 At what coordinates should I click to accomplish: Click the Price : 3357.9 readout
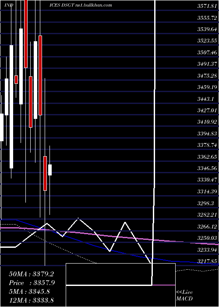coord(32,283)
